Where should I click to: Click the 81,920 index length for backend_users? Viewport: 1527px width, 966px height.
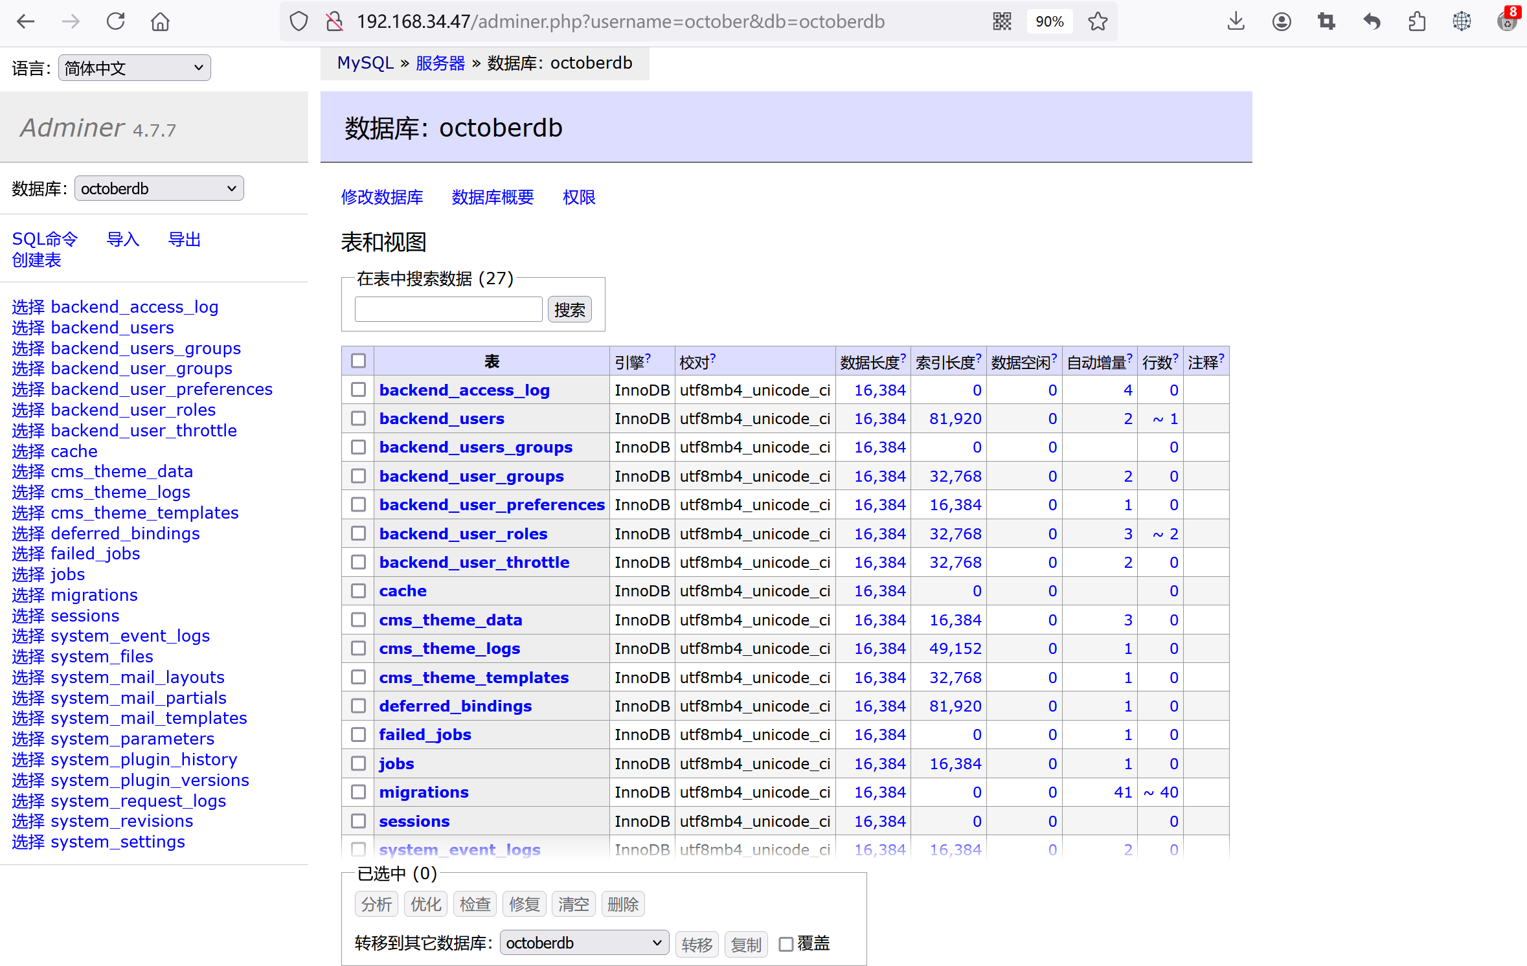pos(955,418)
